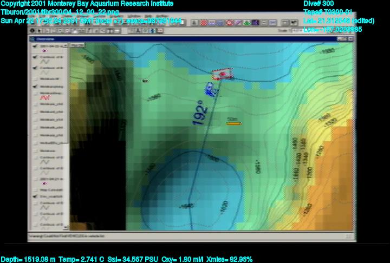390x263 pixels.
Task: Uncheck the topmost layer in the legend
Action: coord(35,46)
